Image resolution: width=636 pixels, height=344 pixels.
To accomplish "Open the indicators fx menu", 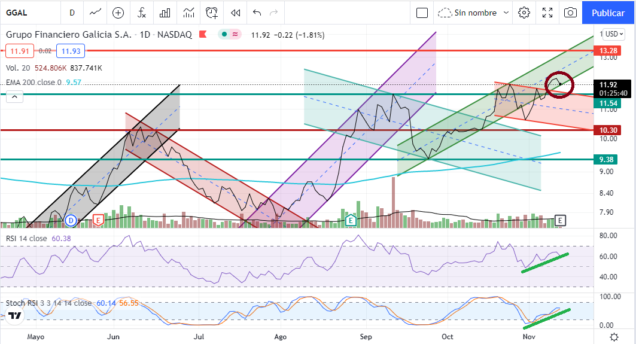I will point(142,13).
